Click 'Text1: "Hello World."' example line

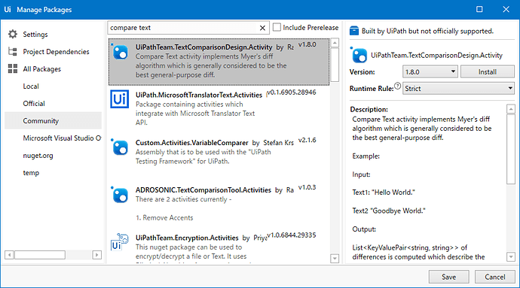point(384,193)
